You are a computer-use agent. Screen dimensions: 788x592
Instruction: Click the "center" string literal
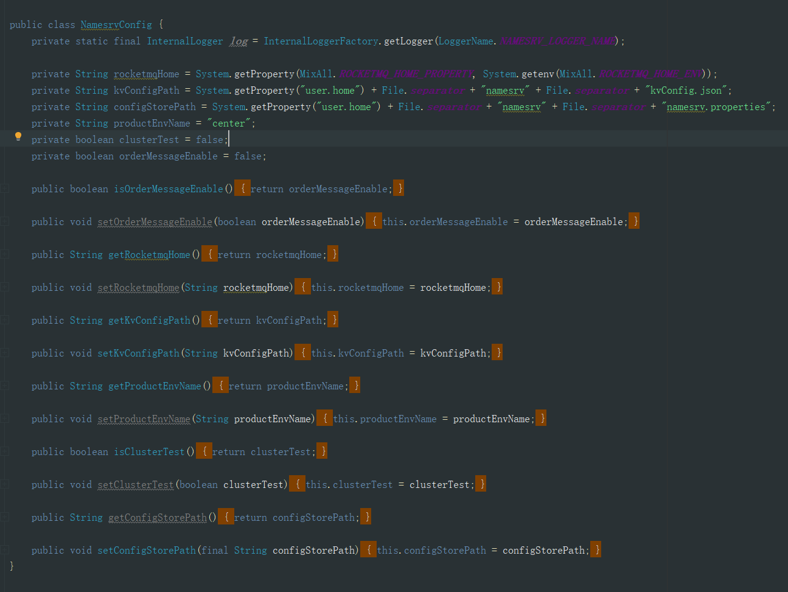pos(229,124)
